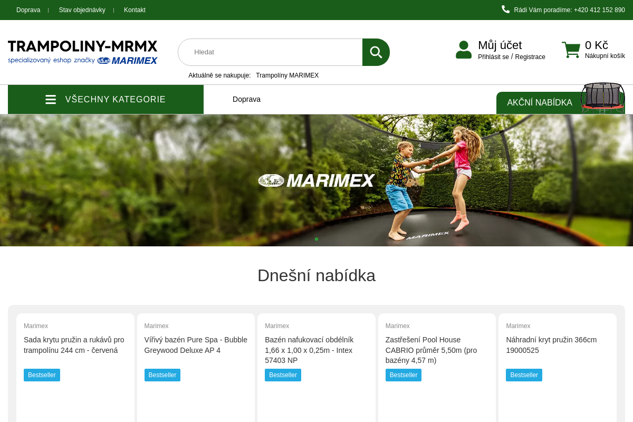Click the hamburger menu icon
Viewport: 633px width, 422px height.
pos(51,99)
